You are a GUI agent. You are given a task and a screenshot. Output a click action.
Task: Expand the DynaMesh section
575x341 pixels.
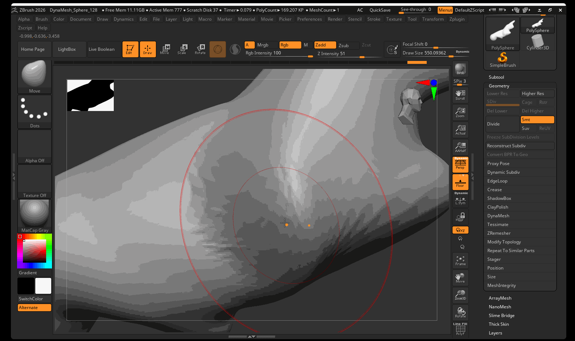pos(498,216)
